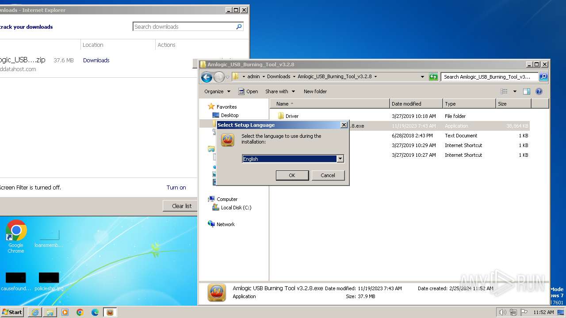Screen dimensions: 566x318
Task: Click OK in Select Setup Language dialog
Action: click(x=292, y=175)
